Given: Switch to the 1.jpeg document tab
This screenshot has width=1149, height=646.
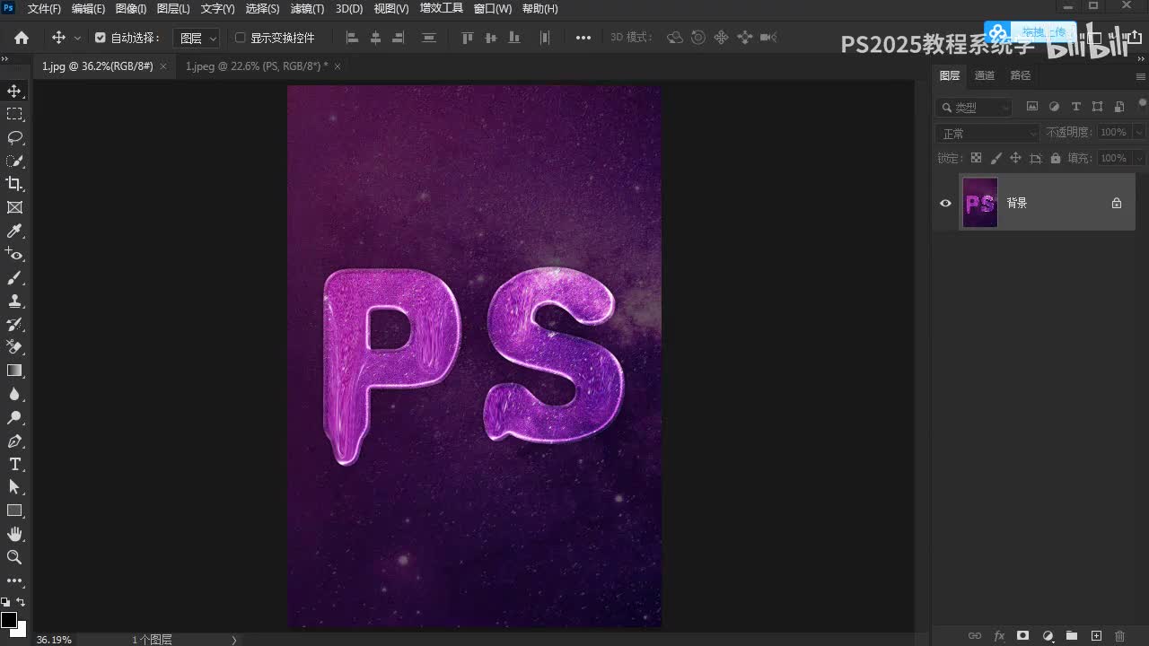Looking at the screenshot, I should tap(257, 66).
